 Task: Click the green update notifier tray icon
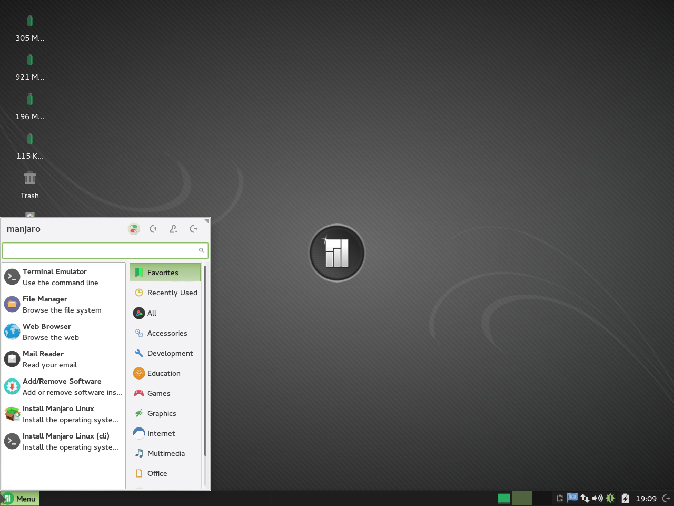610,498
